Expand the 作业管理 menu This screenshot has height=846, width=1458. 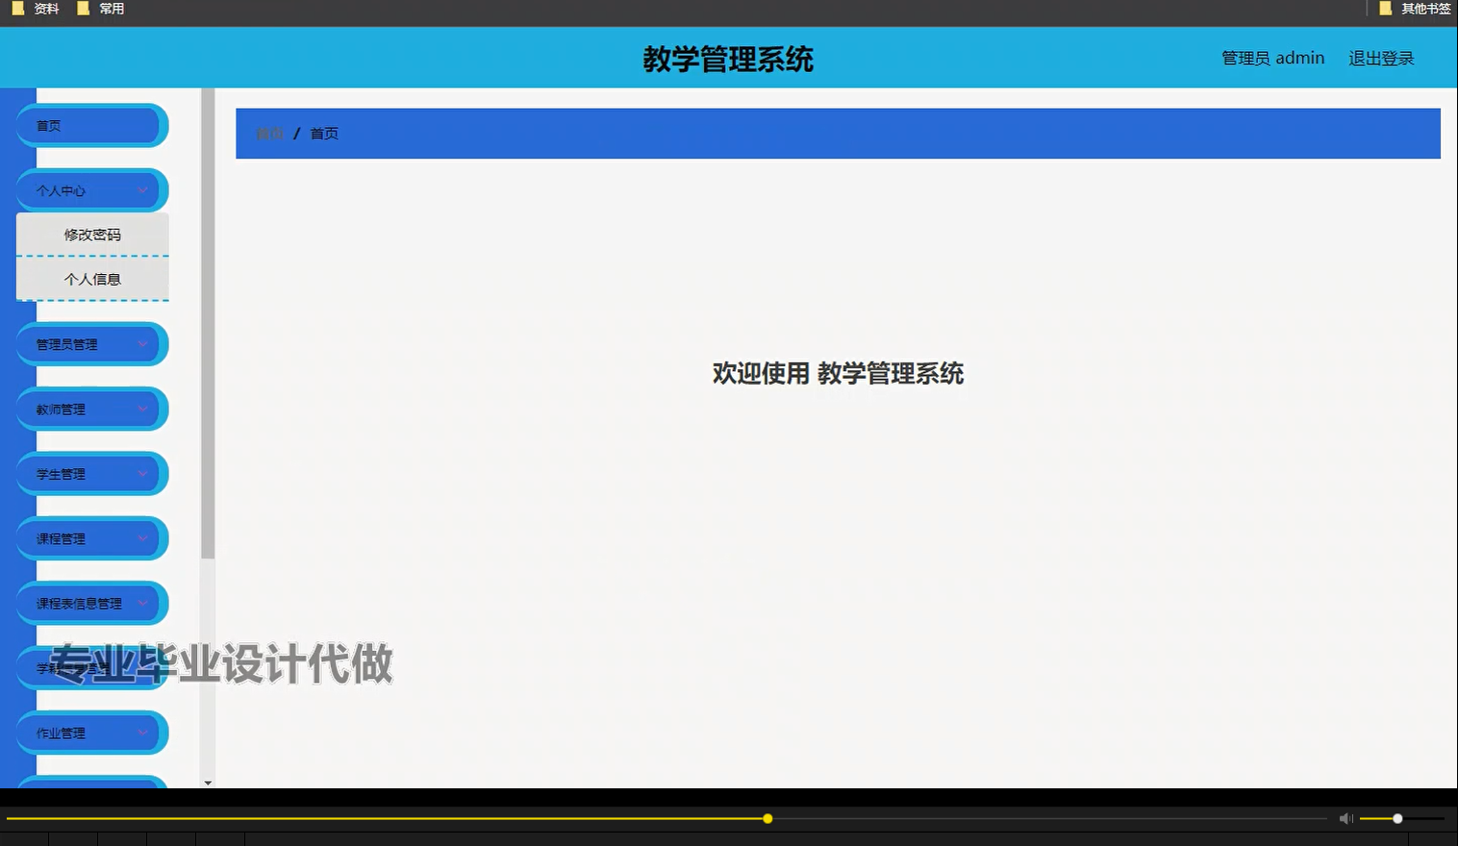click(91, 732)
